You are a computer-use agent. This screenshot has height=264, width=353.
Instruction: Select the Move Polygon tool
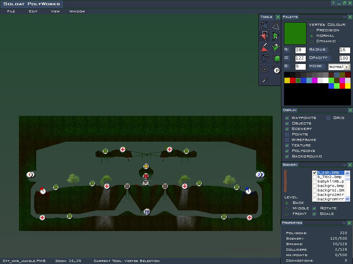tap(264, 25)
